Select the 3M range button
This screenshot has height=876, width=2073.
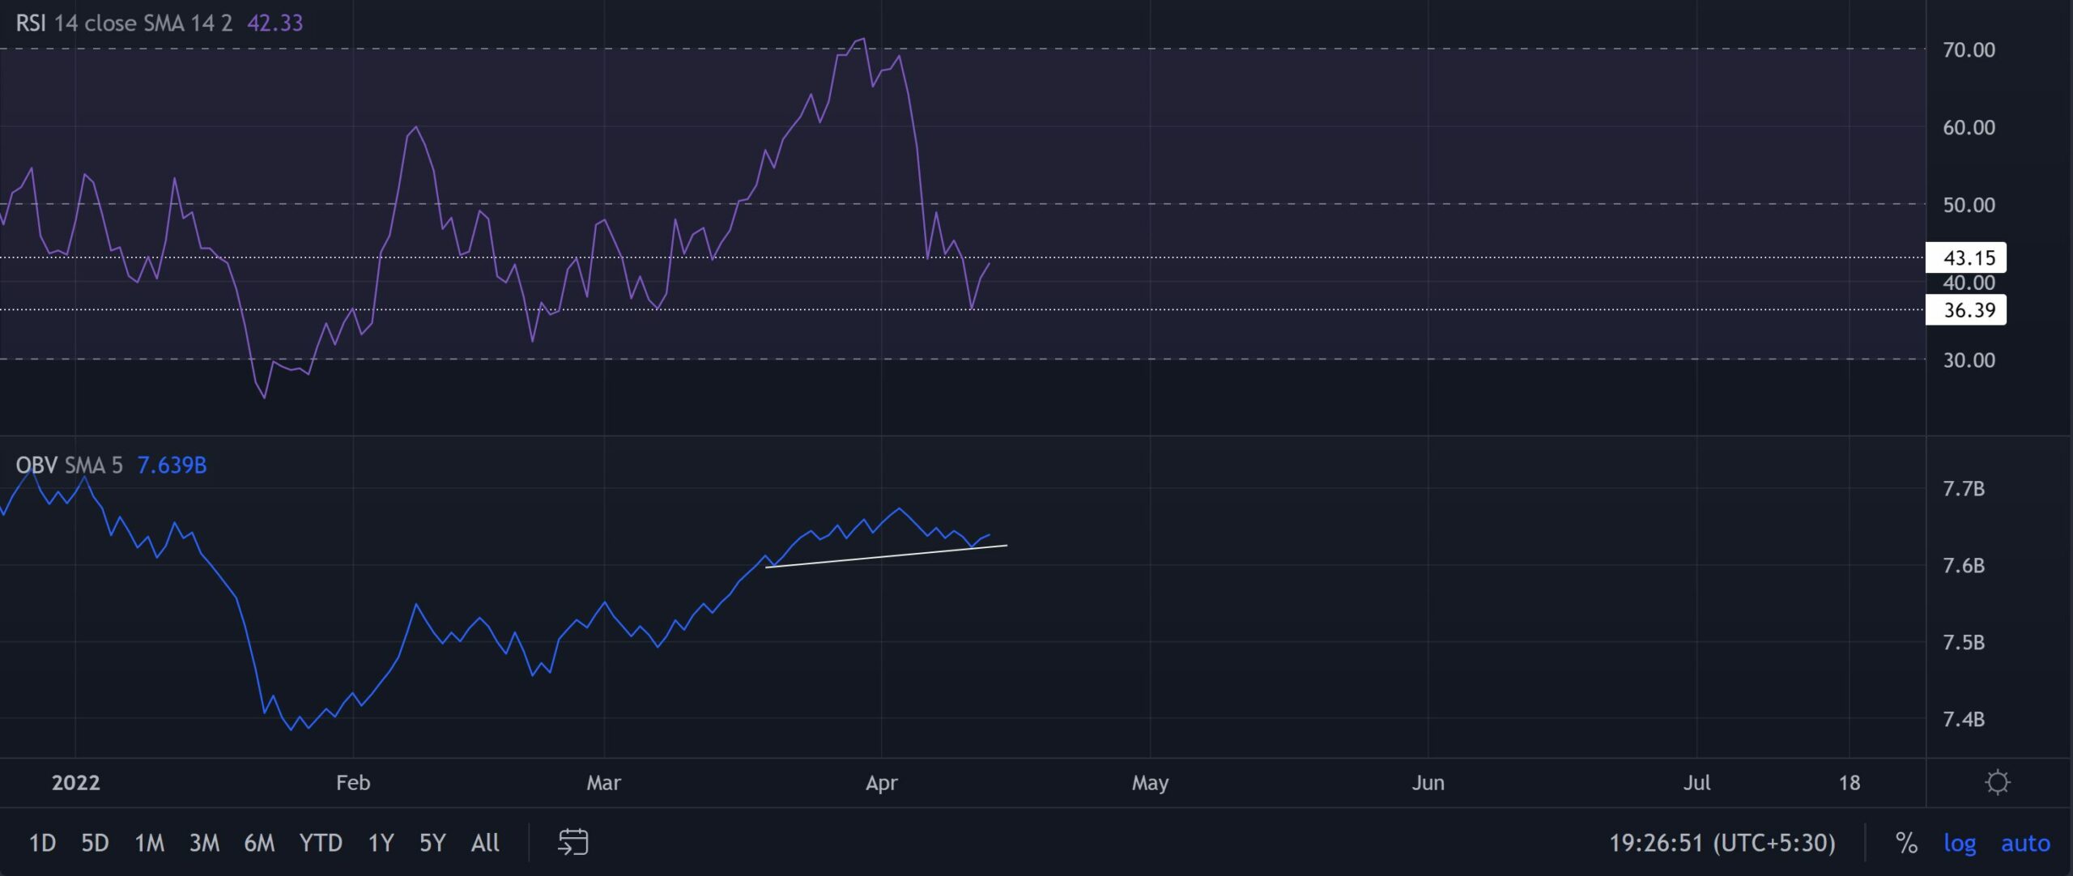[x=205, y=842]
